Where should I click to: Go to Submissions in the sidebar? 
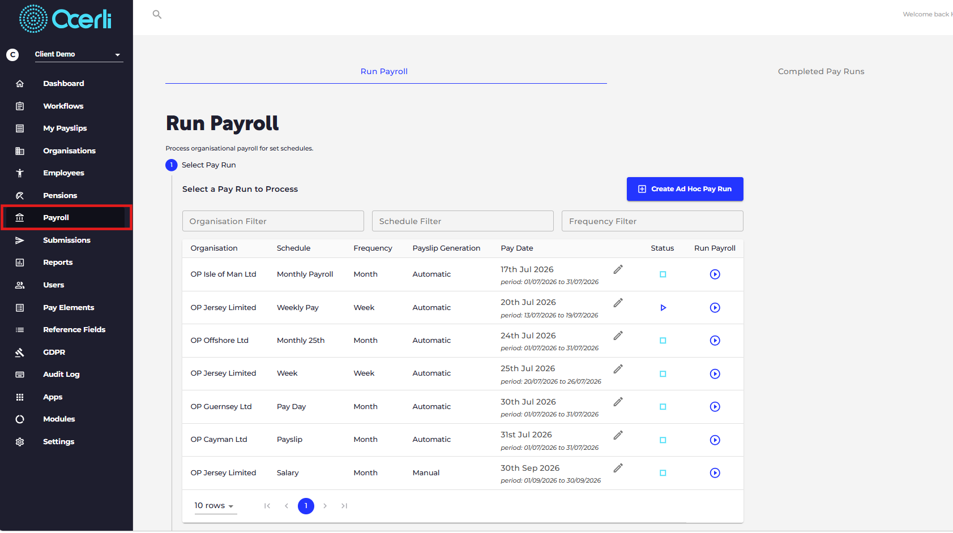[67, 240]
